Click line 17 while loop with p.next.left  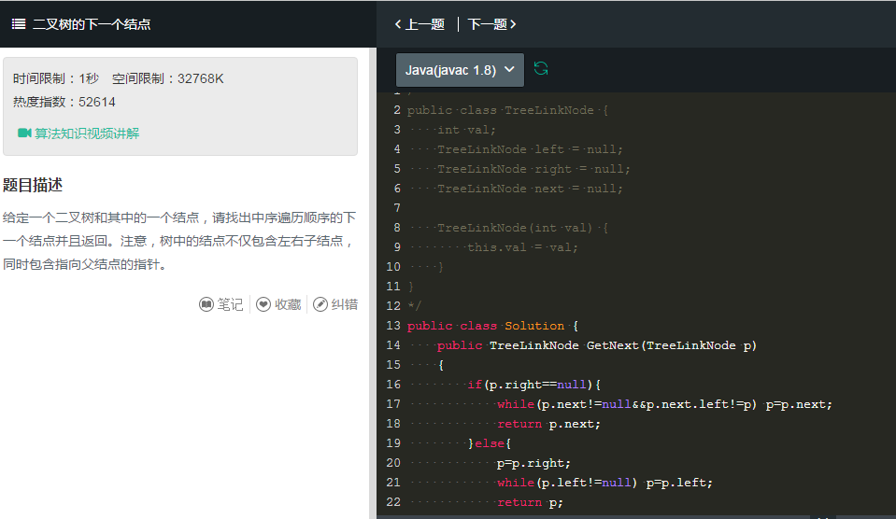[x=664, y=404]
